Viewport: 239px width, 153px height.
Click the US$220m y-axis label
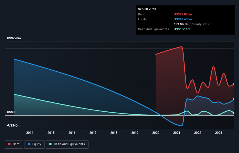click(x=14, y=38)
